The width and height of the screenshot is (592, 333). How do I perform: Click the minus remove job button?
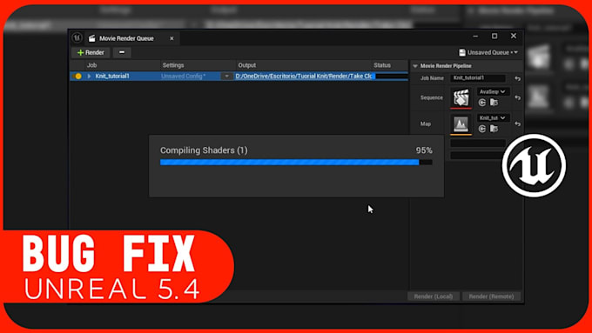pyautogui.click(x=122, y=52)
